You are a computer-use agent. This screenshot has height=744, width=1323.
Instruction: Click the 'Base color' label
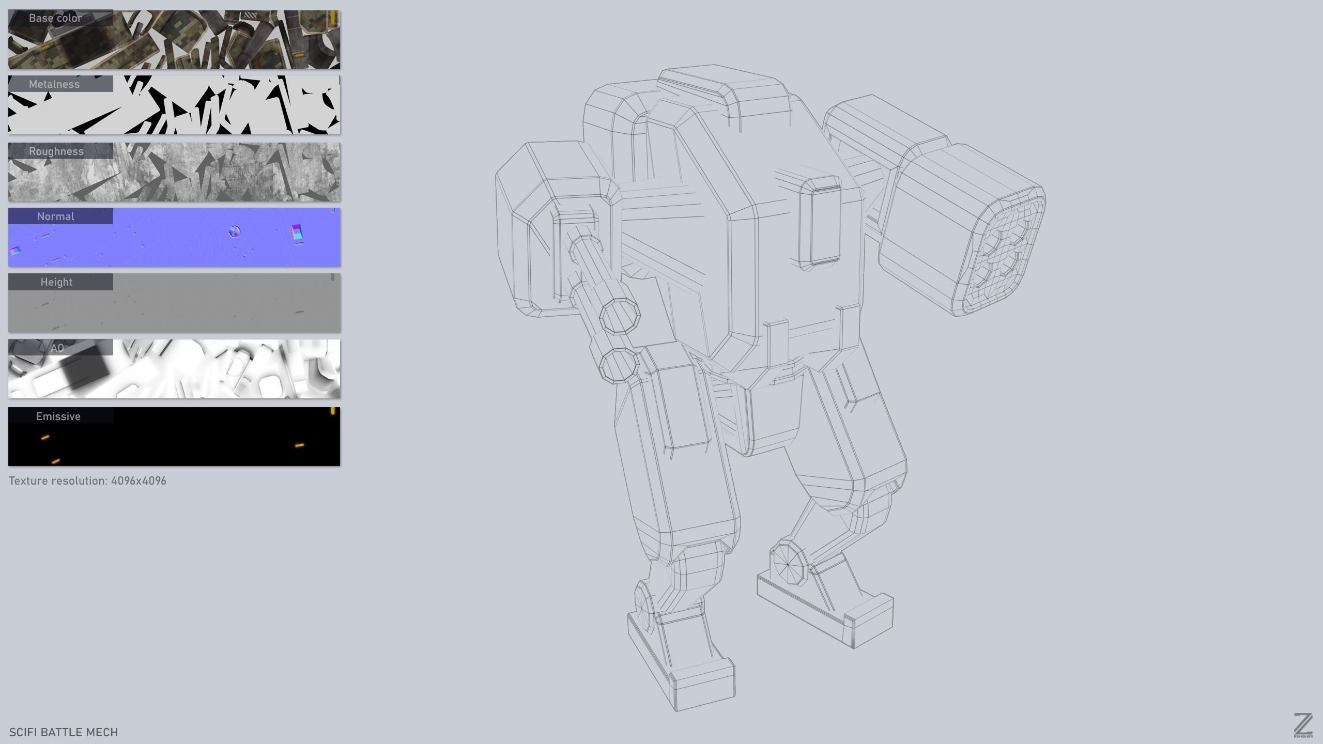coord(55,18)
